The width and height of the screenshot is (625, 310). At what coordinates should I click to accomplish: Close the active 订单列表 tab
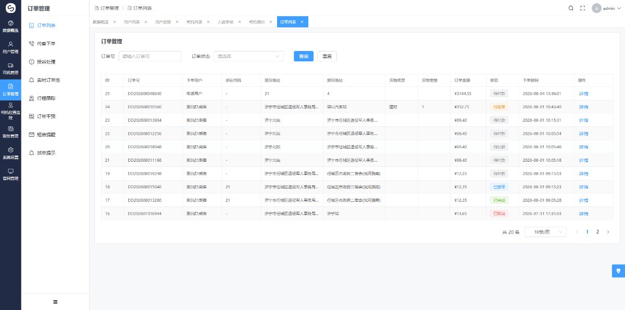click(x=302, y=22)
